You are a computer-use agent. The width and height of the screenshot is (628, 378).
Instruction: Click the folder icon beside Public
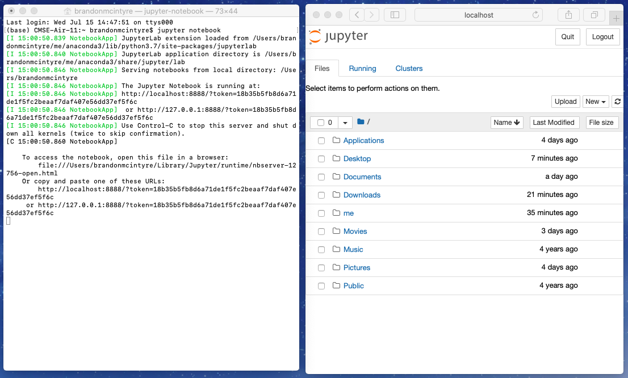[x=336, y=285]
